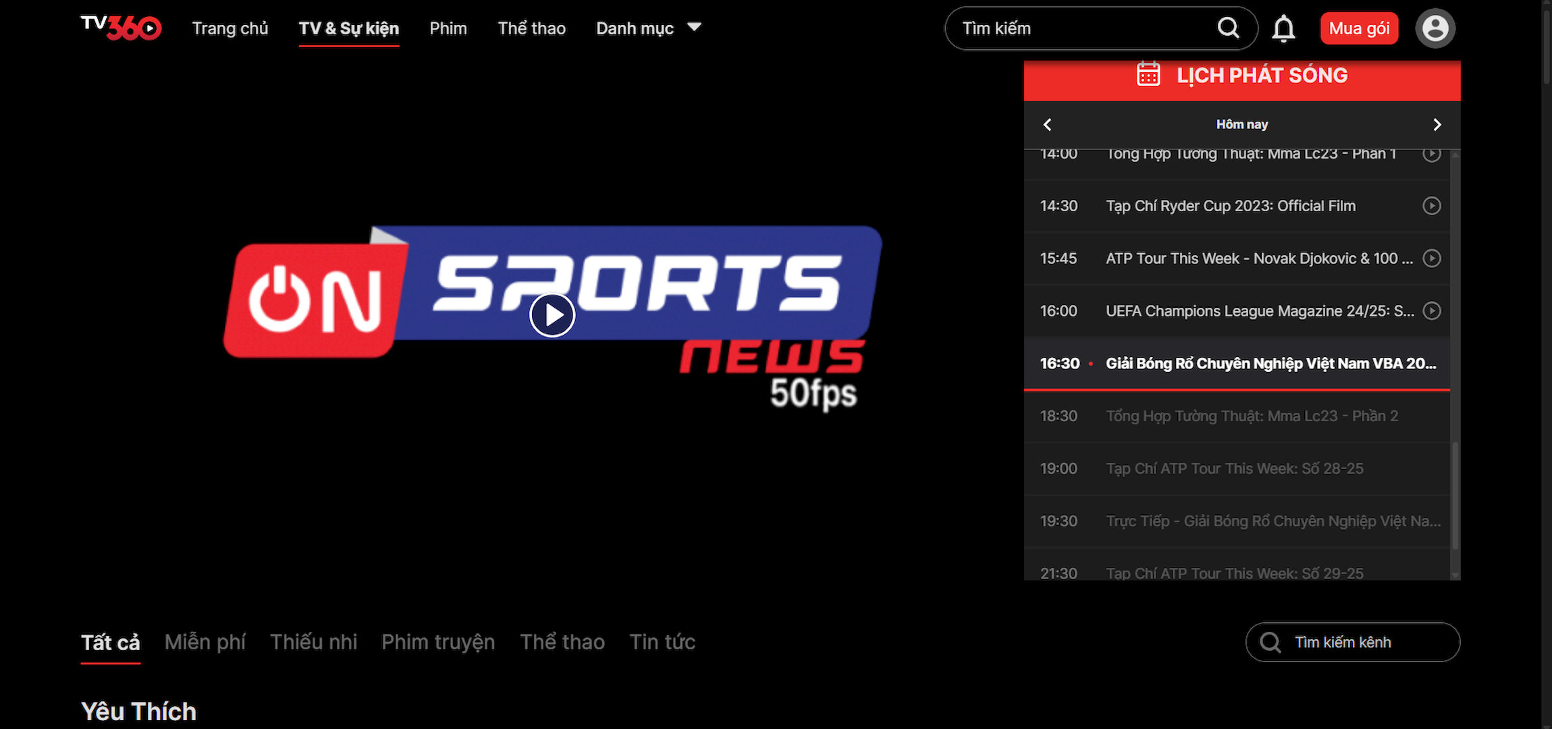
Task: Click the Mua gói button
Action: pyautogui.click(x=1359, y=28)
